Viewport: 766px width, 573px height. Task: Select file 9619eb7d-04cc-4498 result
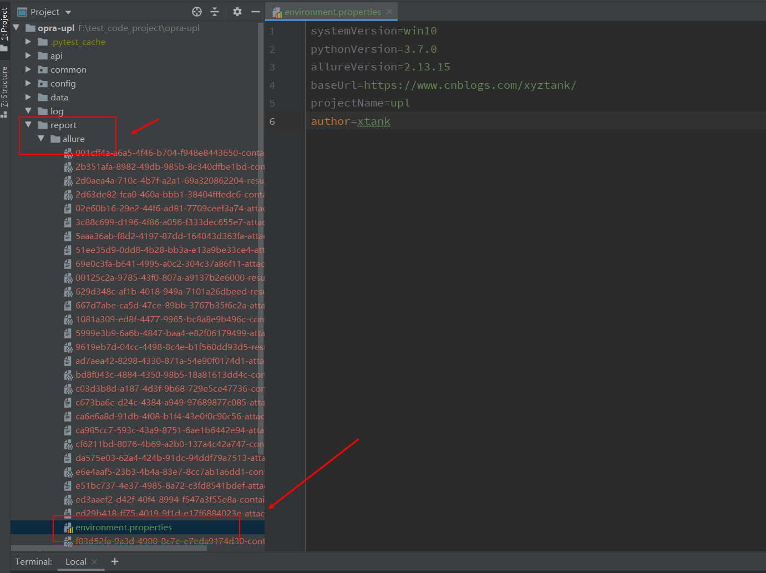coord(170,347)
